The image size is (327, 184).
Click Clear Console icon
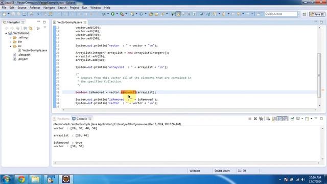pos(268,119)
